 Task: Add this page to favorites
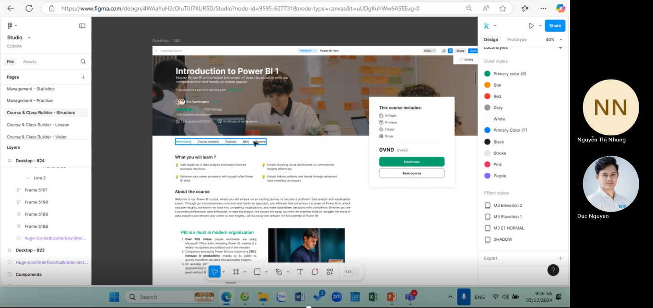point(502,8)
